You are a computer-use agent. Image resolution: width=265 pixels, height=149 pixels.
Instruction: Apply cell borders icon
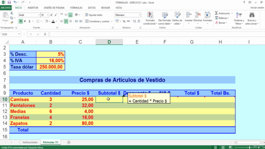pyautogui.click(x=38, y=21)
